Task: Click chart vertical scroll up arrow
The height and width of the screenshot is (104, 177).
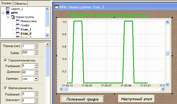Action: pos(167,22)
